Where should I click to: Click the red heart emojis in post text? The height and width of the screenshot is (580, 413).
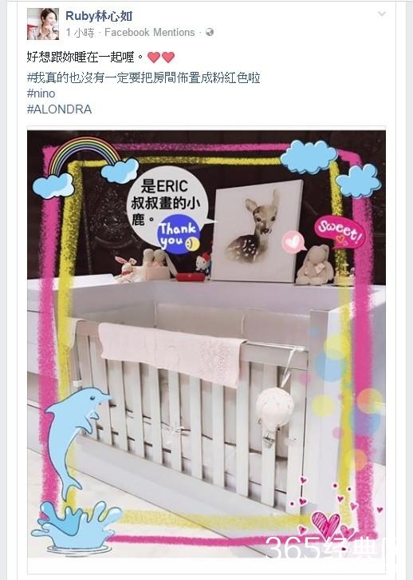pos(161,58)
